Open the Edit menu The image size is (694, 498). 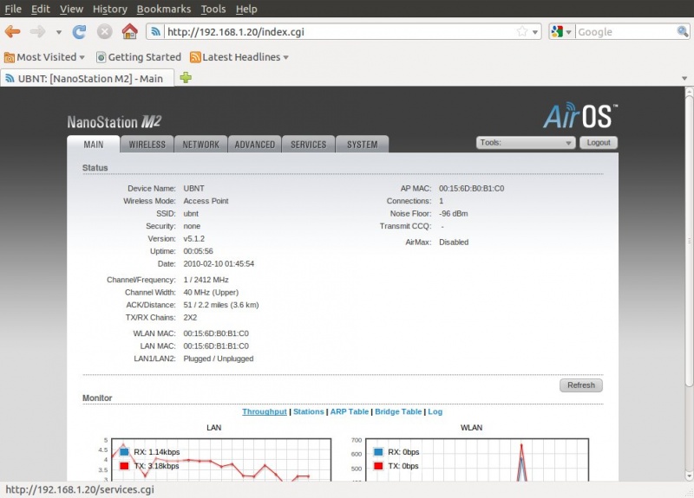click(40, 9)
